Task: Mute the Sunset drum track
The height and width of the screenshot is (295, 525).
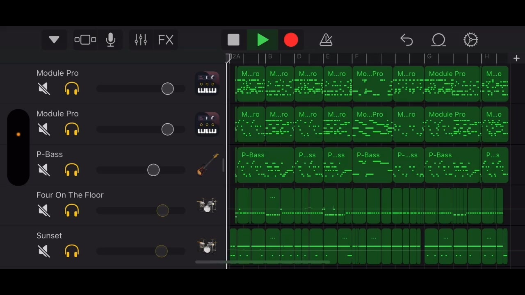Action: (43, 251)
